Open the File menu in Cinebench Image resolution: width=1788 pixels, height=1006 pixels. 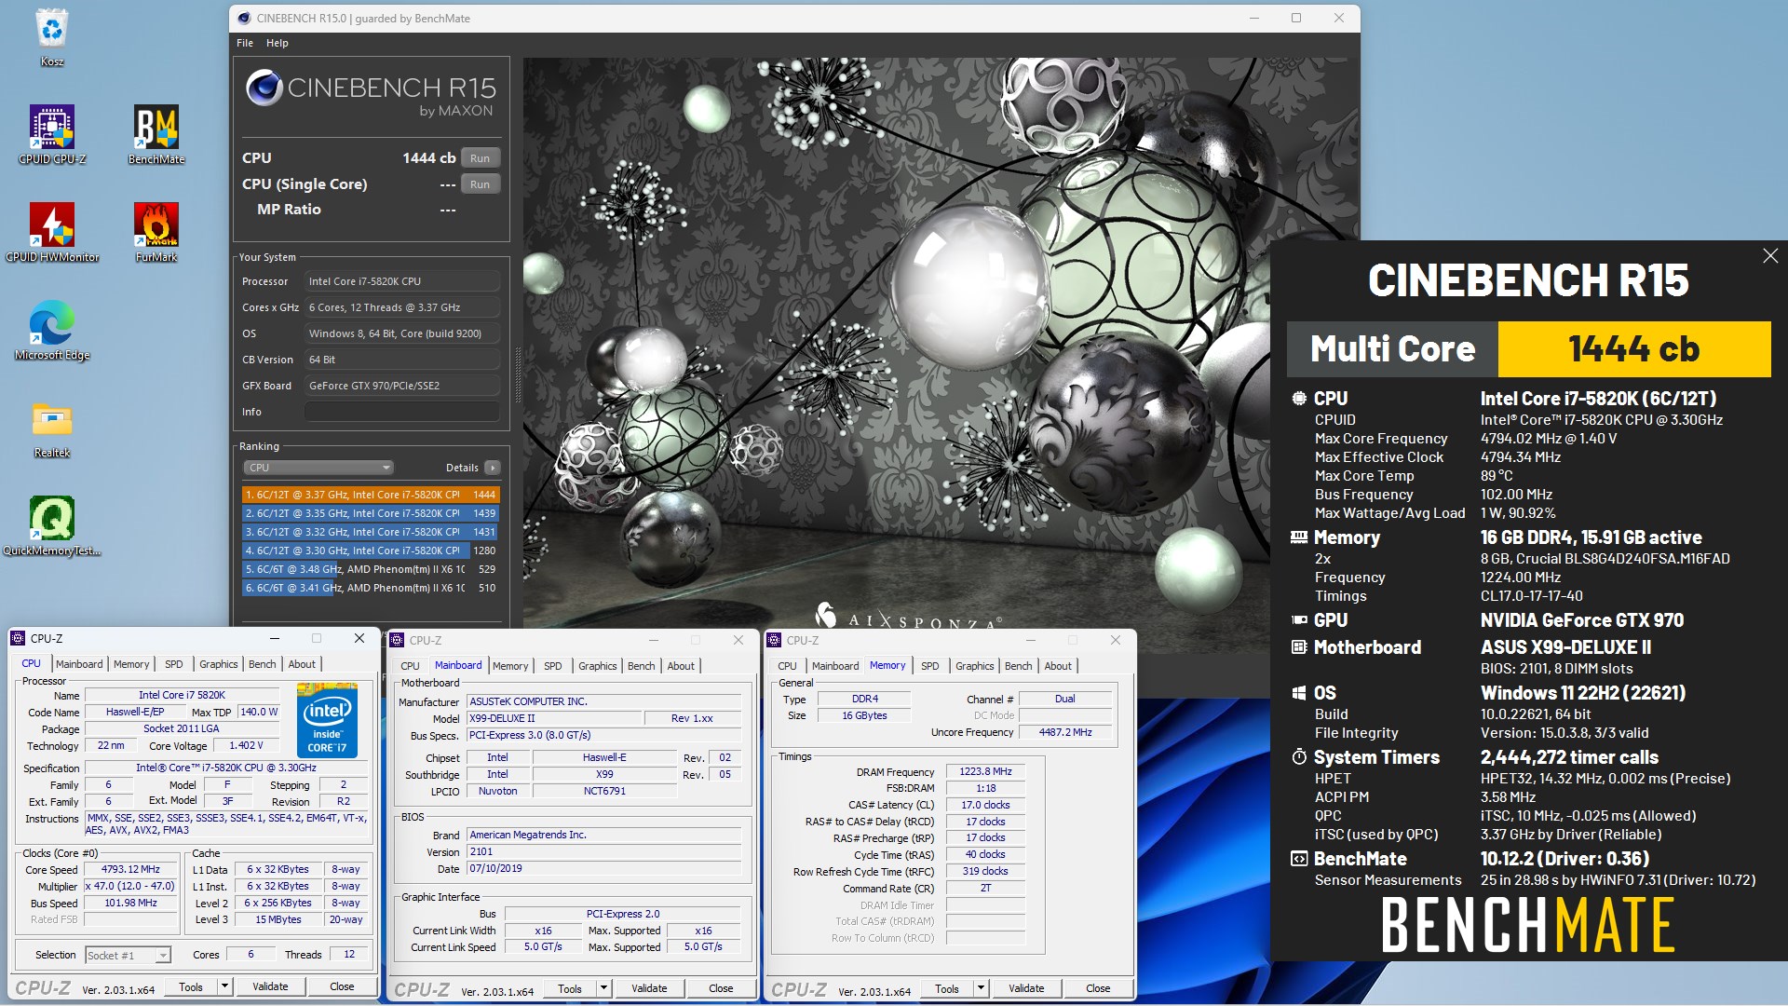click(245, 43)
